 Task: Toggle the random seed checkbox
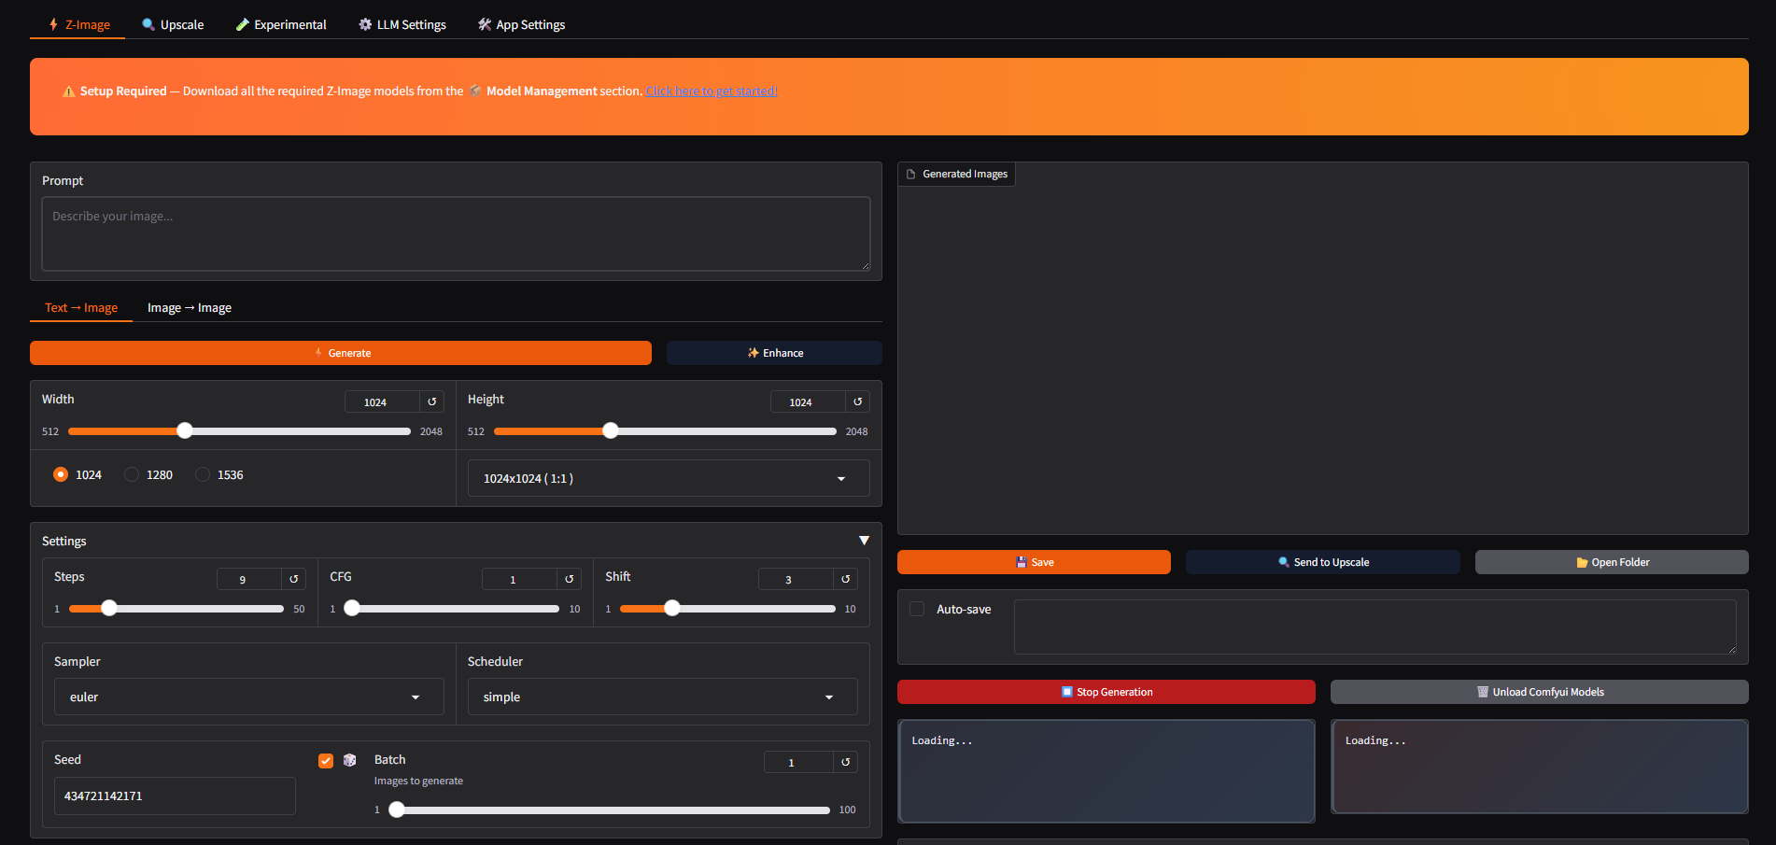326,760
